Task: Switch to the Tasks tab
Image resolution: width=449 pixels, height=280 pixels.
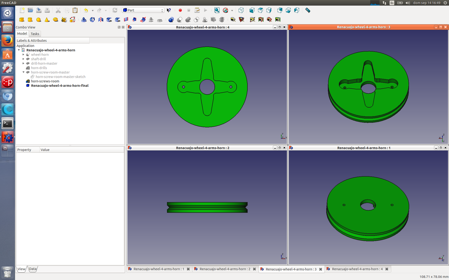Action: 35,34
